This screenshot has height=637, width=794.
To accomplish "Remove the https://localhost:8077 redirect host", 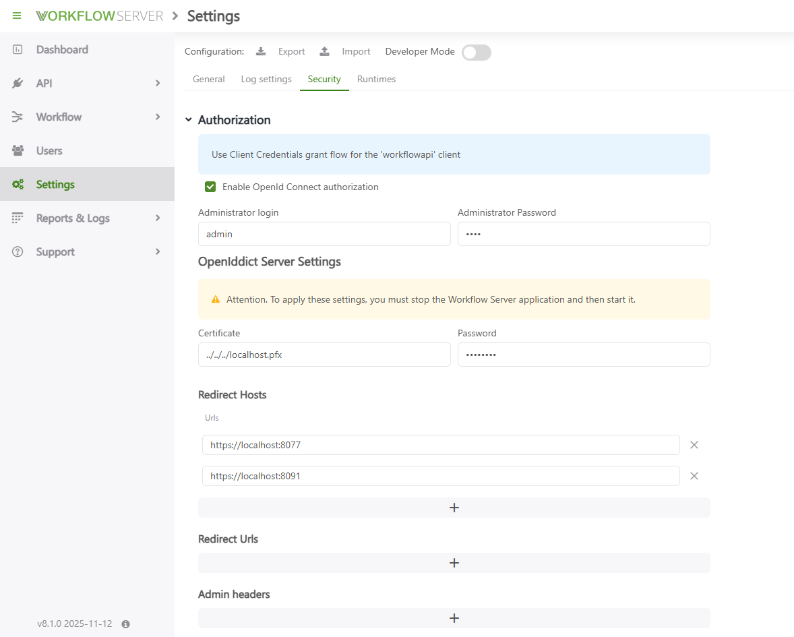I will pos(694,445).
